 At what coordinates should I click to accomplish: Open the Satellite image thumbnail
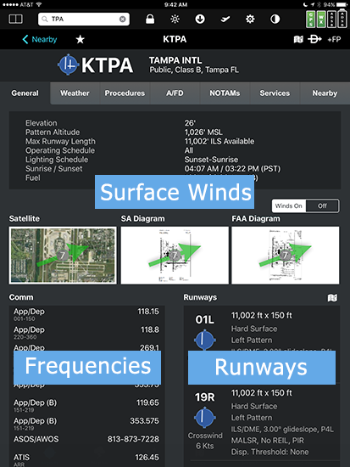pos(63,256)
